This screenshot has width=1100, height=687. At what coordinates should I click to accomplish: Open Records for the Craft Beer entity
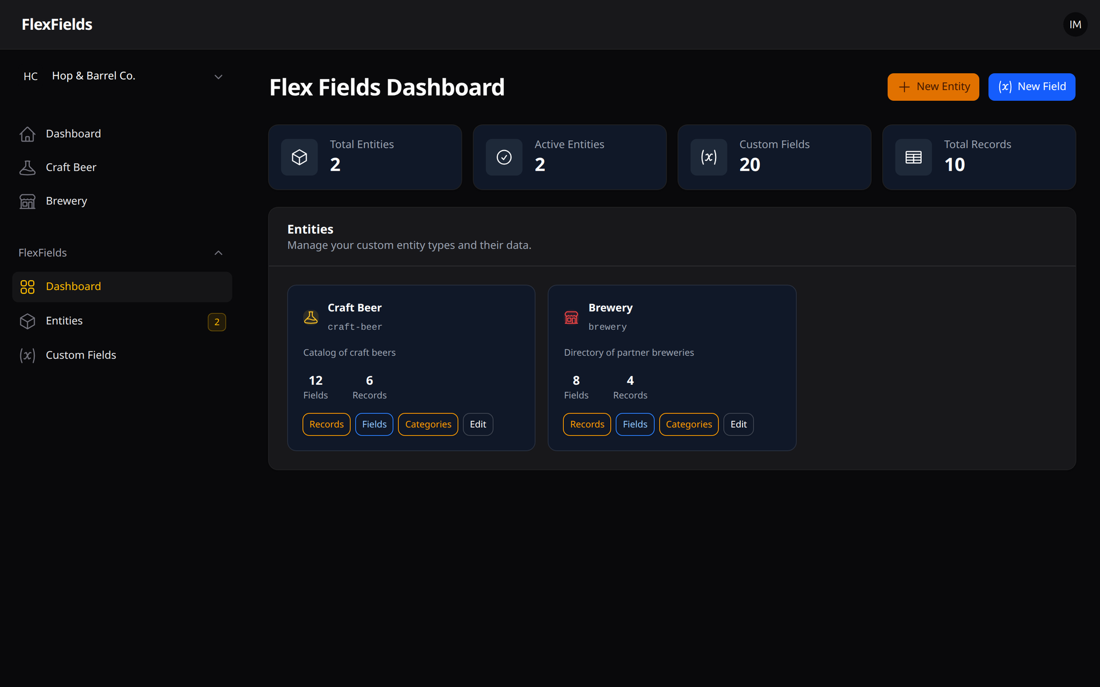click(x=327, y=424)
